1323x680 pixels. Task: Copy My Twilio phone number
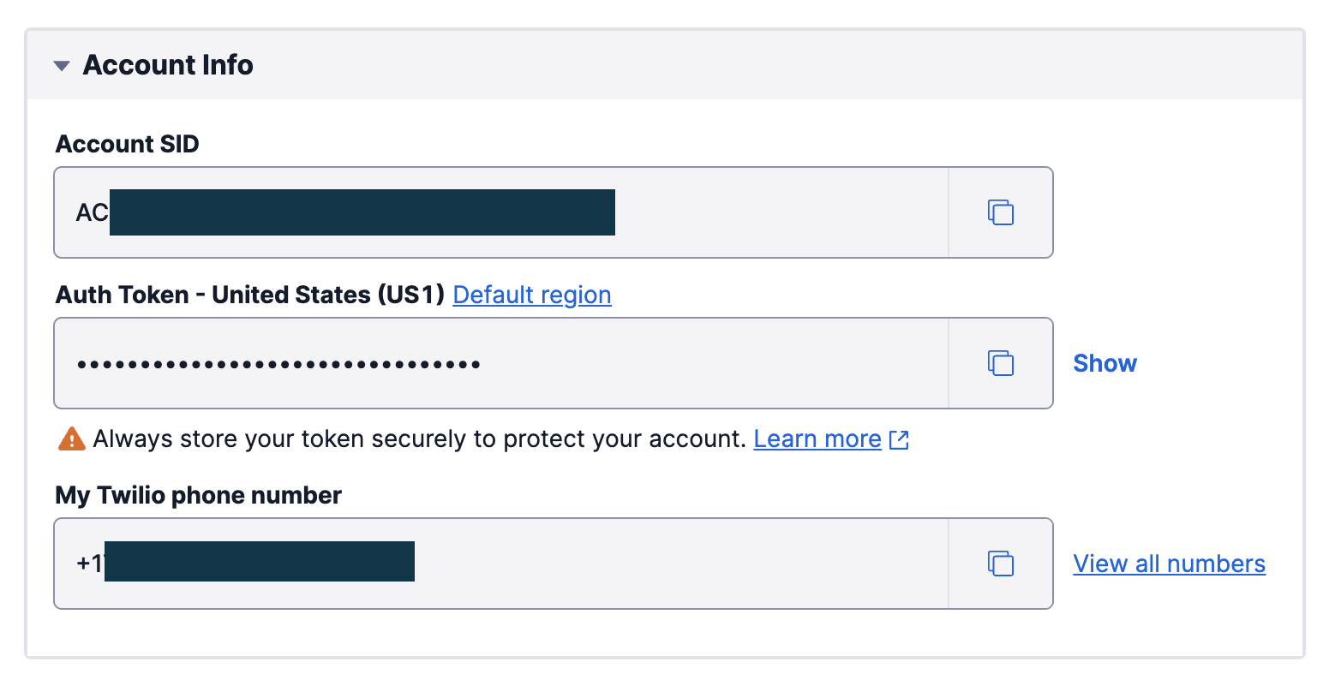click(x=1000, y=564)
